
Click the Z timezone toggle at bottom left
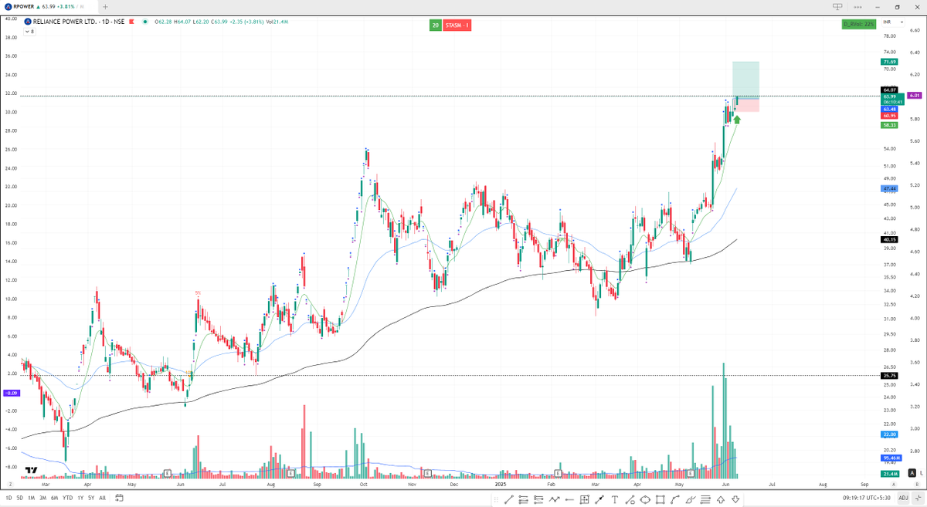pos(9,484)
